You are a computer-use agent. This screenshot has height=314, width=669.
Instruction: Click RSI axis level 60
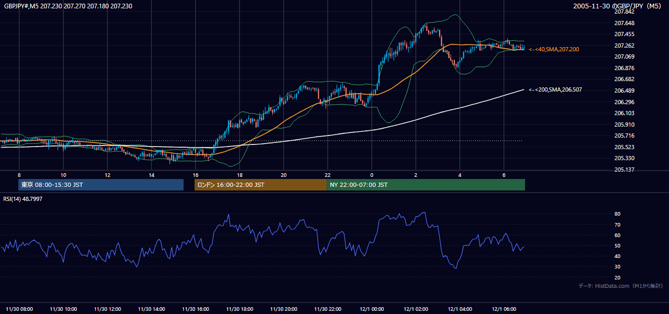tap(617, 235)
